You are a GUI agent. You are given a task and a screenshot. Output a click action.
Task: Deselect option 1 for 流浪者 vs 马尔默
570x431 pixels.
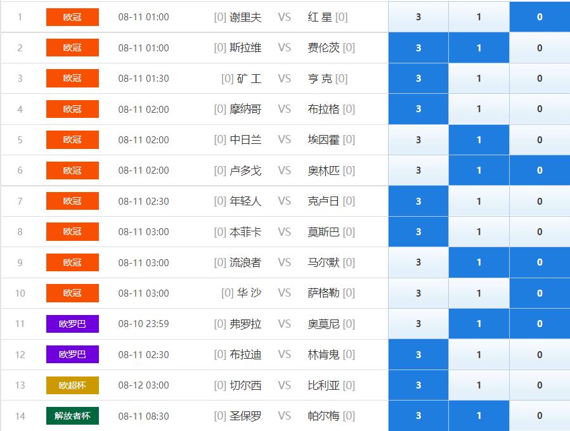tap(479, 262)
